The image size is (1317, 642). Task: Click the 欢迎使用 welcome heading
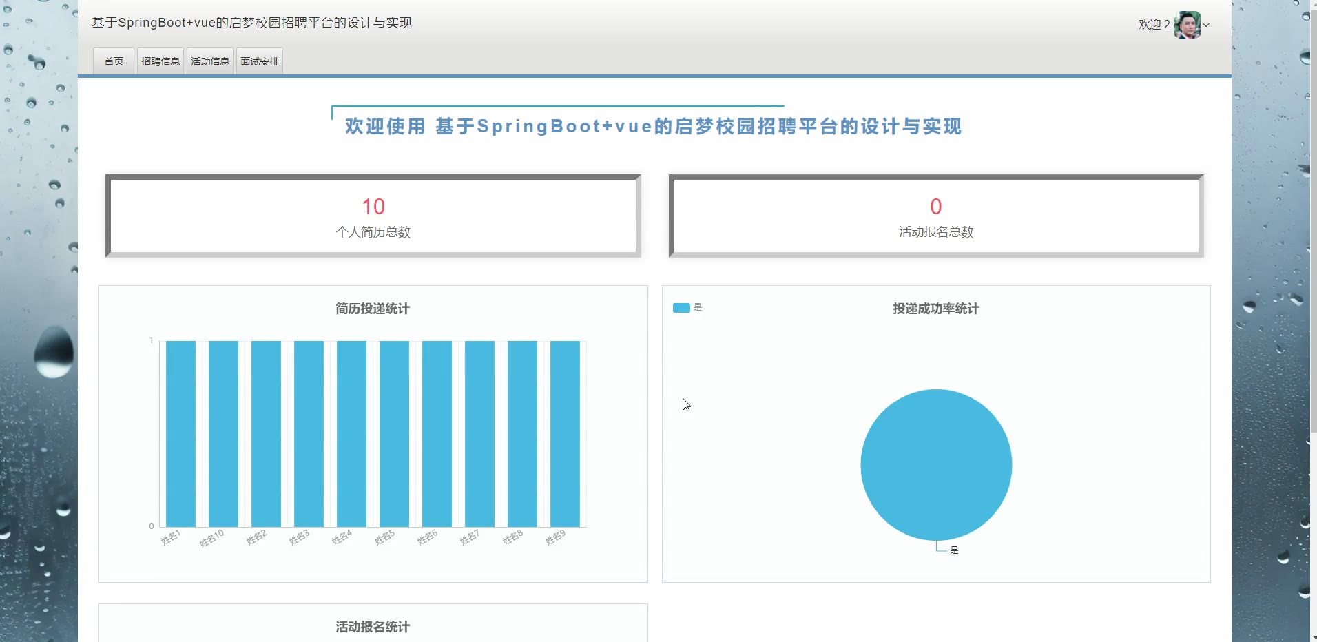pyautogui.click(x=653, y=127)
